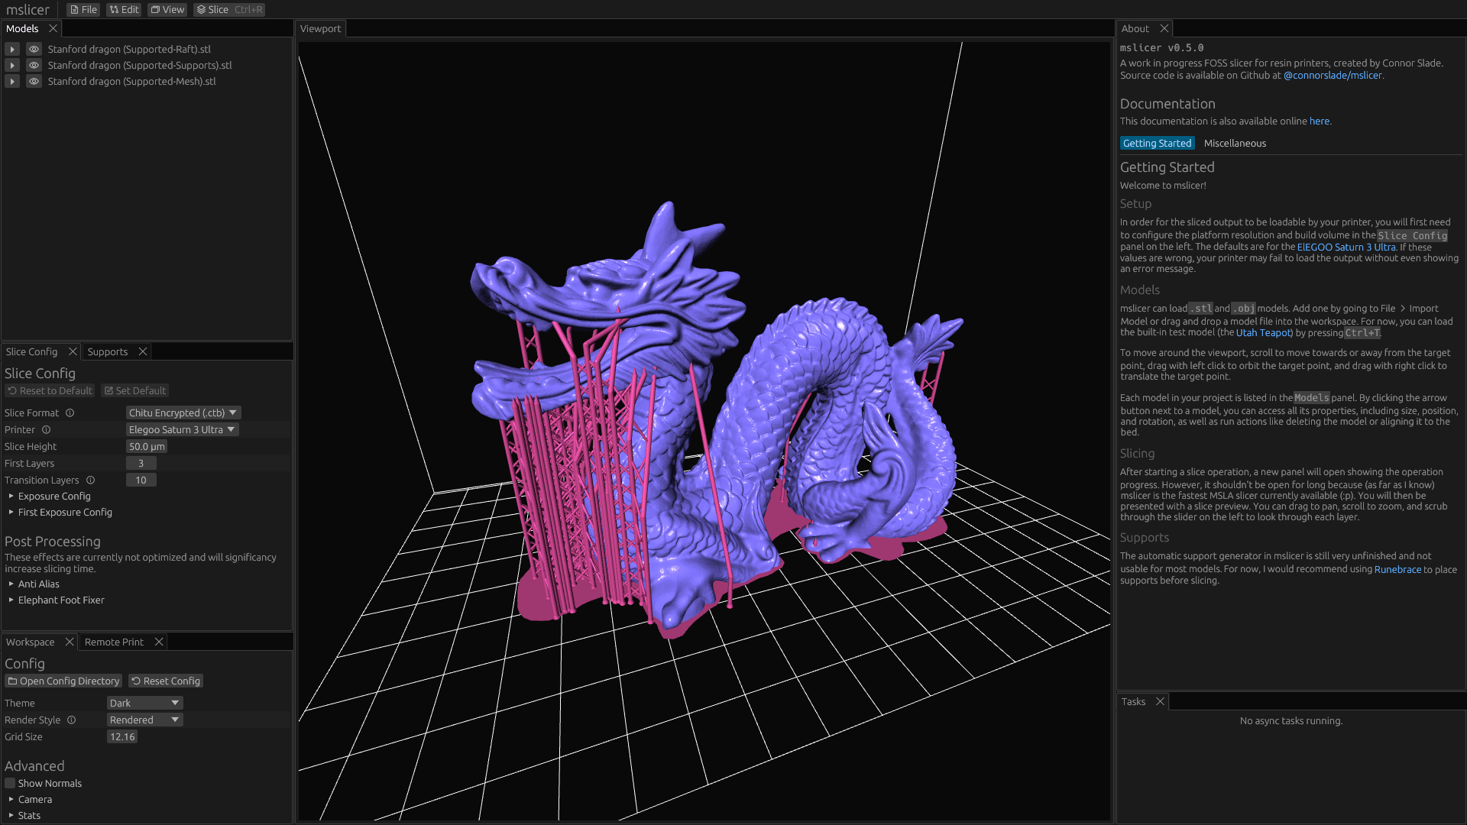Open the Theme dropdown

pyautogui.click(x=144, y=704)
